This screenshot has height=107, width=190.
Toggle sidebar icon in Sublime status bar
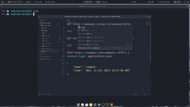point(40,94)
